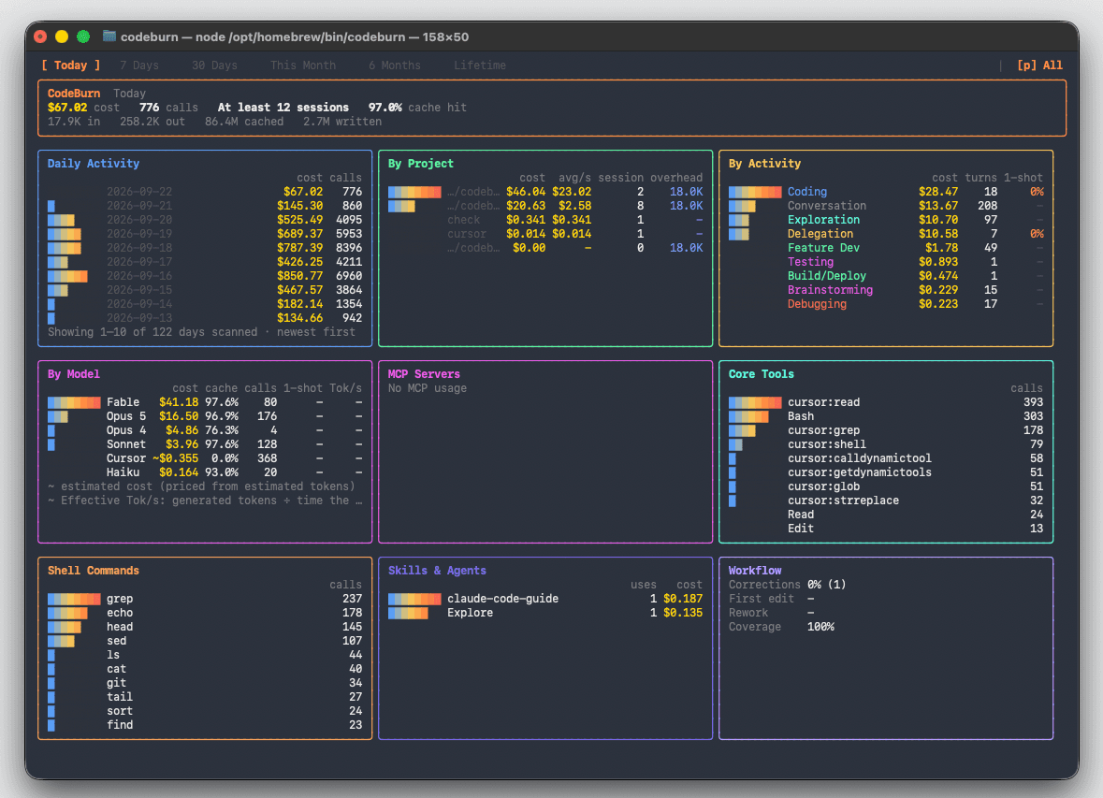Select the Exploration activity row
1103x798 pixels.
[886, 220]
